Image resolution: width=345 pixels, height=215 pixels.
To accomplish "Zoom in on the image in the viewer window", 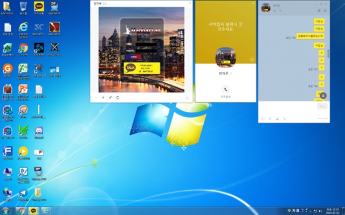I will (103, 97).
